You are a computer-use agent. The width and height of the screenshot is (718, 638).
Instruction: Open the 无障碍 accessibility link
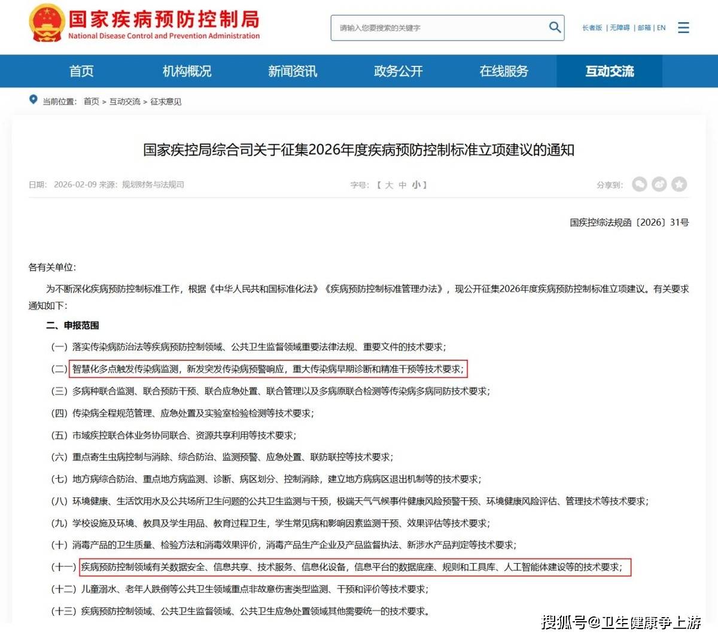(620, 28)
